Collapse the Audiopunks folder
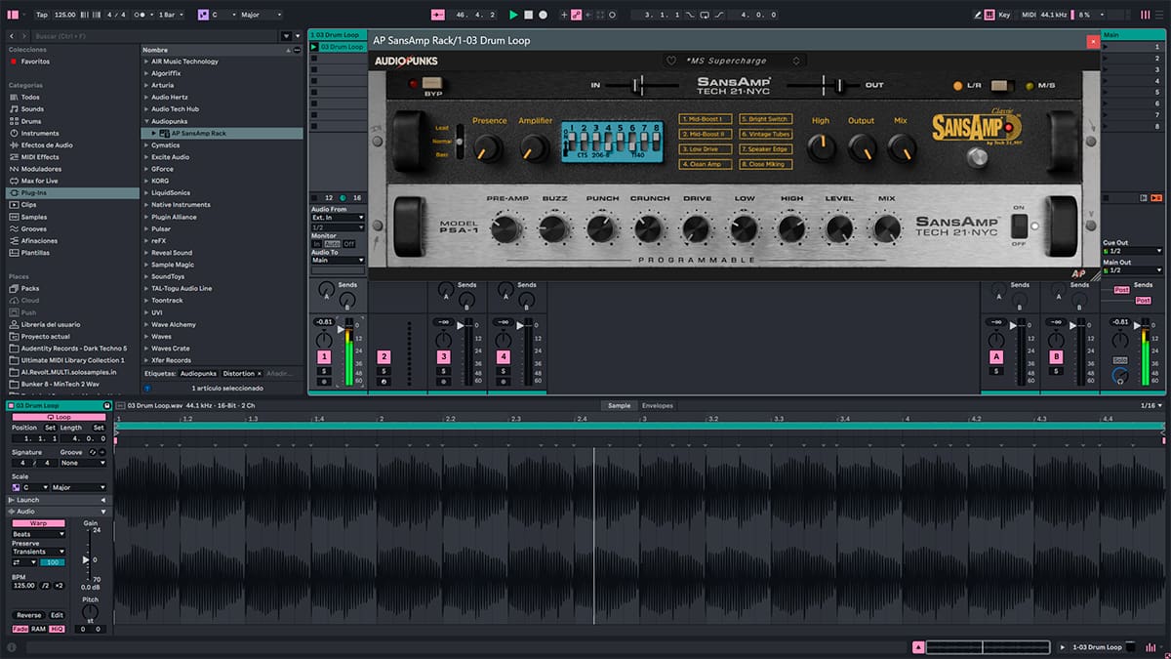The width and height of the screenshot is (1171, 659). pos(145,121)
